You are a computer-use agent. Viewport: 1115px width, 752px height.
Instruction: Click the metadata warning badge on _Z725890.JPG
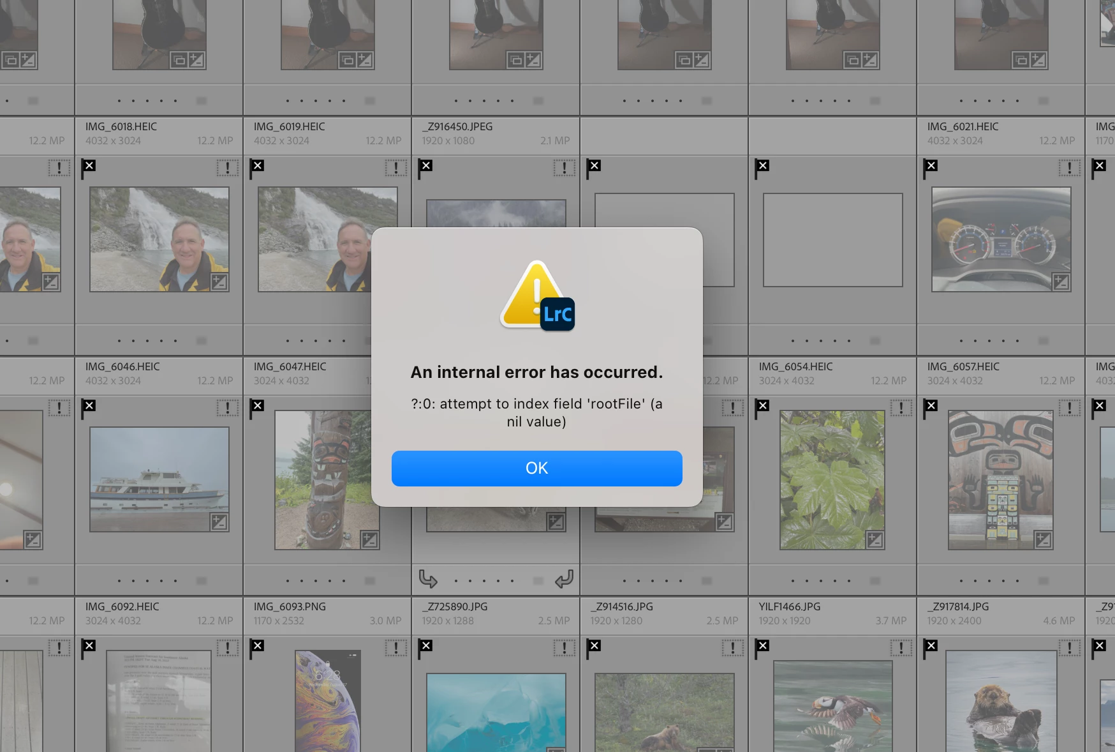pyautogui.click(x=564, y=648)
